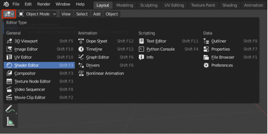Open the Window menu
Viewport: 268px width, 134px height.
point(63,4)
